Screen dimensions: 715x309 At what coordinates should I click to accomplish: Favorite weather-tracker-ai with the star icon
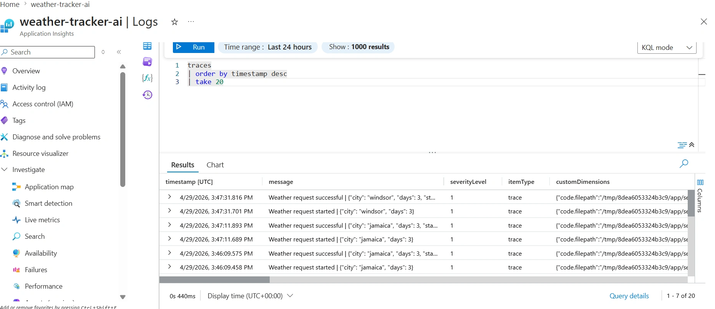[174, 22]
